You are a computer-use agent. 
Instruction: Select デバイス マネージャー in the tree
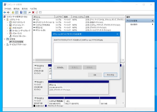19,36
